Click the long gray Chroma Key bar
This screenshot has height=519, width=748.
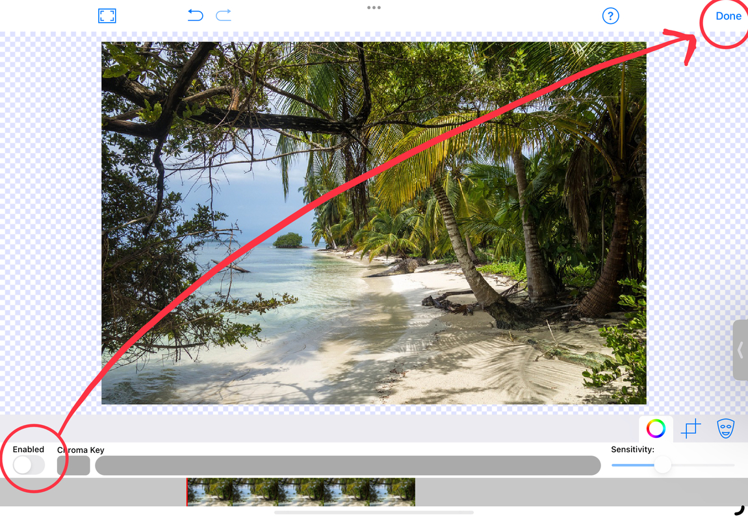[x=348, y=465]
